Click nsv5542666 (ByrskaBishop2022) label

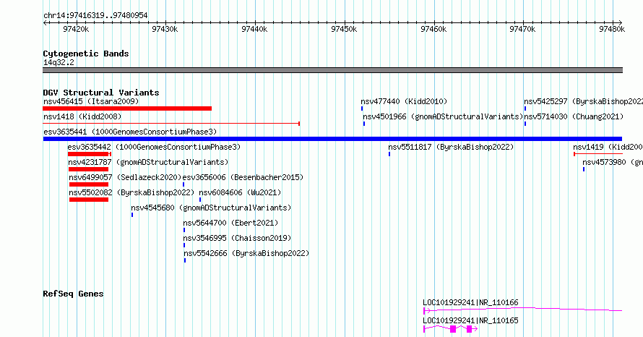point(246,253)
